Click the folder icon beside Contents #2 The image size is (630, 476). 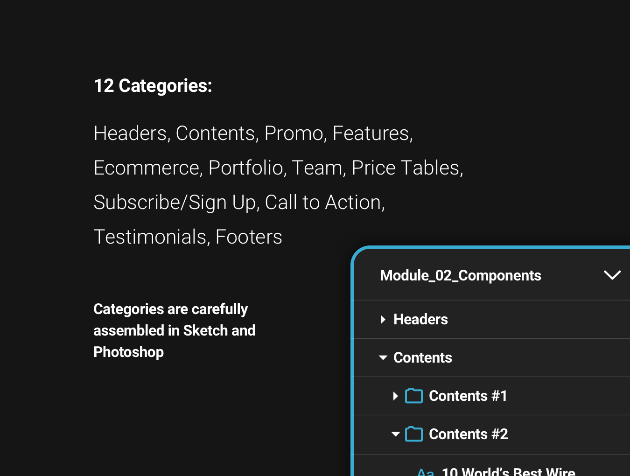[x=414, y=434]
